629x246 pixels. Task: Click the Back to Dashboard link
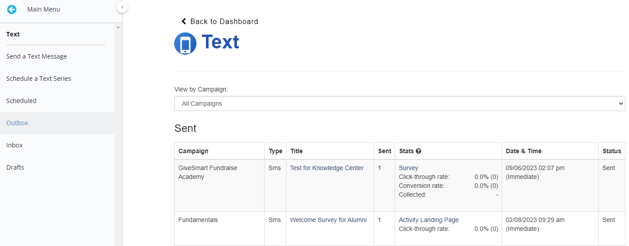click(x=224, y=21)
